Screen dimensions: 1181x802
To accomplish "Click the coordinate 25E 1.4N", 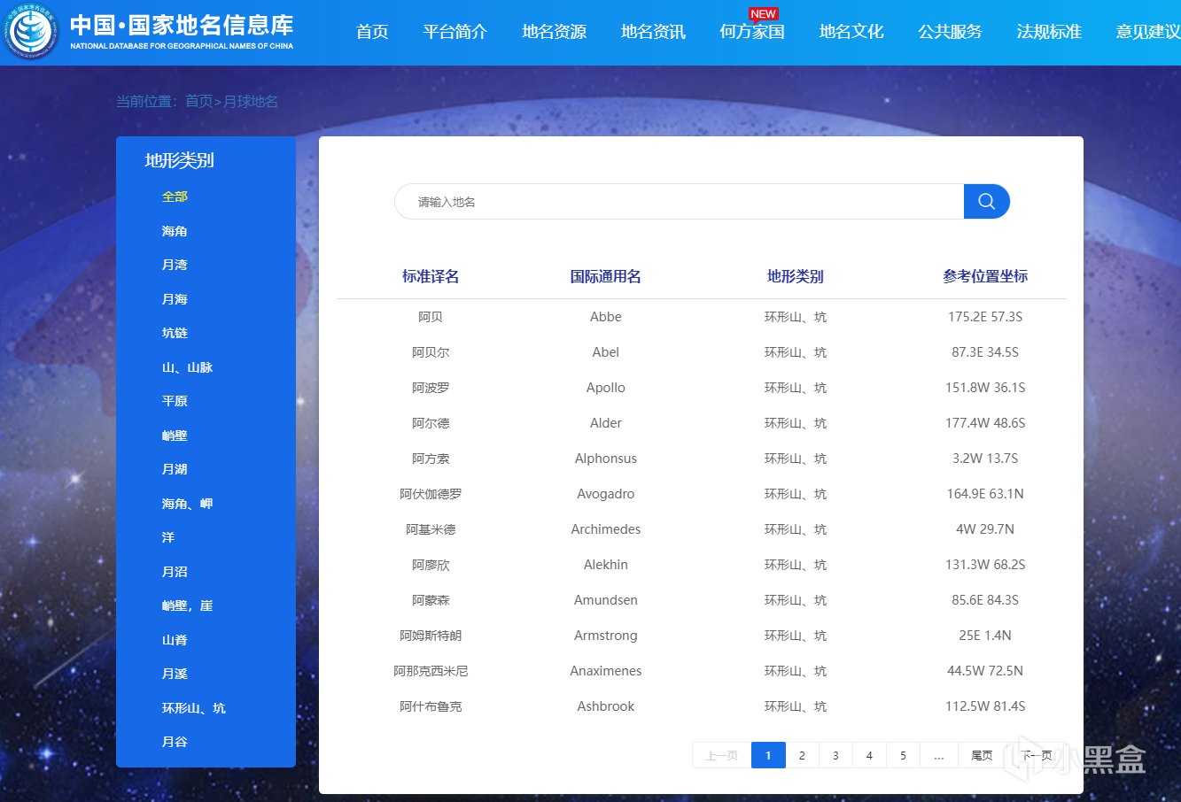I will tap(985, 636).
